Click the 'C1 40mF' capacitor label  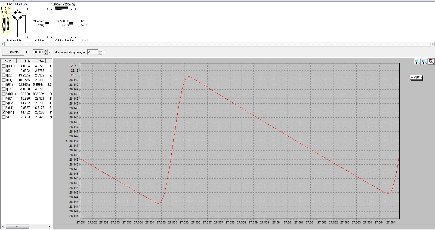38,21
